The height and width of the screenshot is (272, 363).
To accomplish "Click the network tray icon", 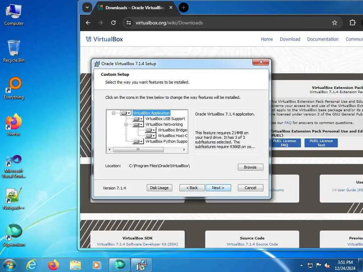I will (310, 265).
